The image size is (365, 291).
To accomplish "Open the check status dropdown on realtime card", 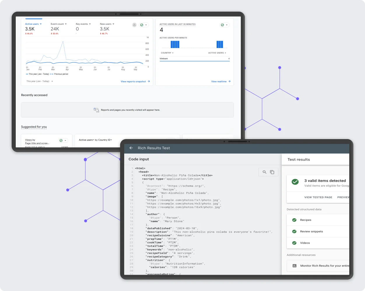I will [x=224, y=25].
